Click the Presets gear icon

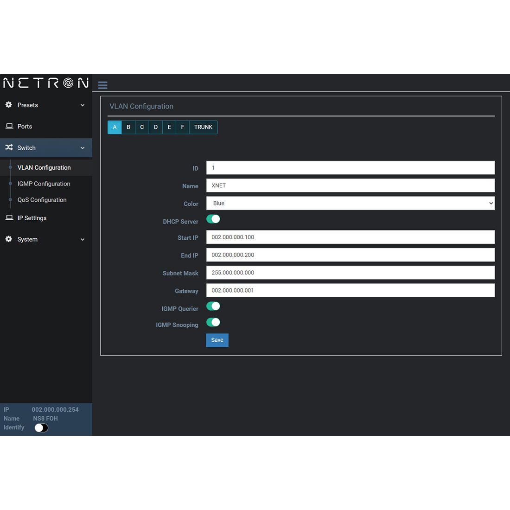(9, 105)
